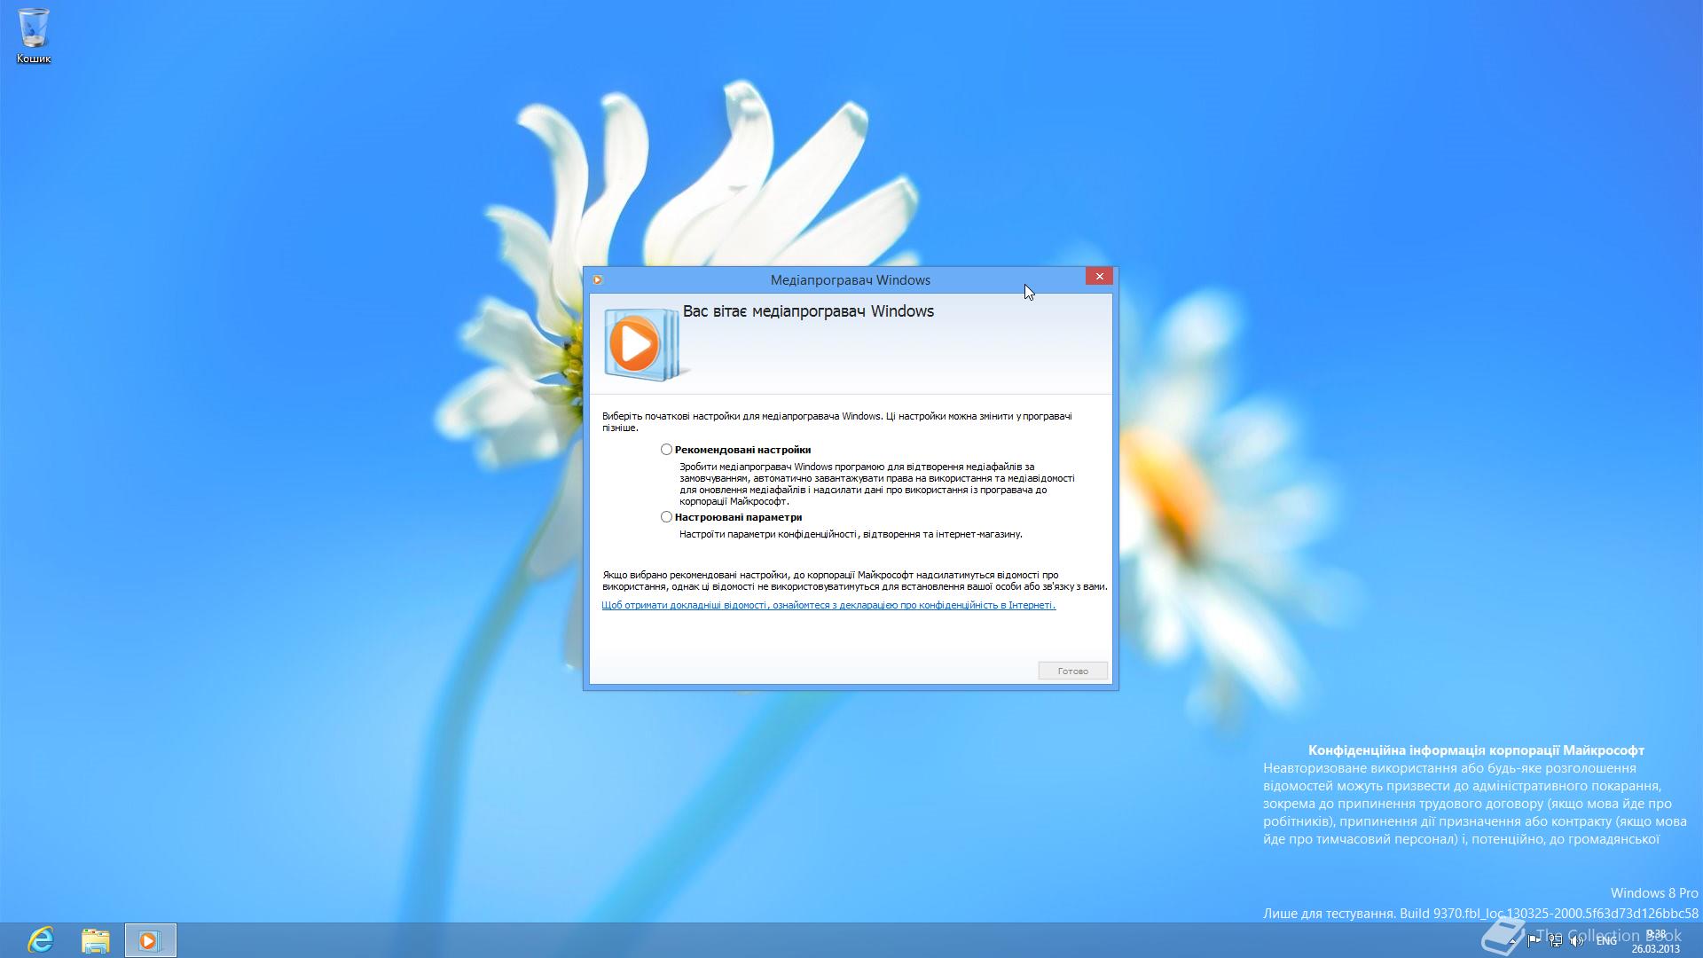Open the privacy statement link online
This screenshot has height=958, width=1703.
(828, 605)
